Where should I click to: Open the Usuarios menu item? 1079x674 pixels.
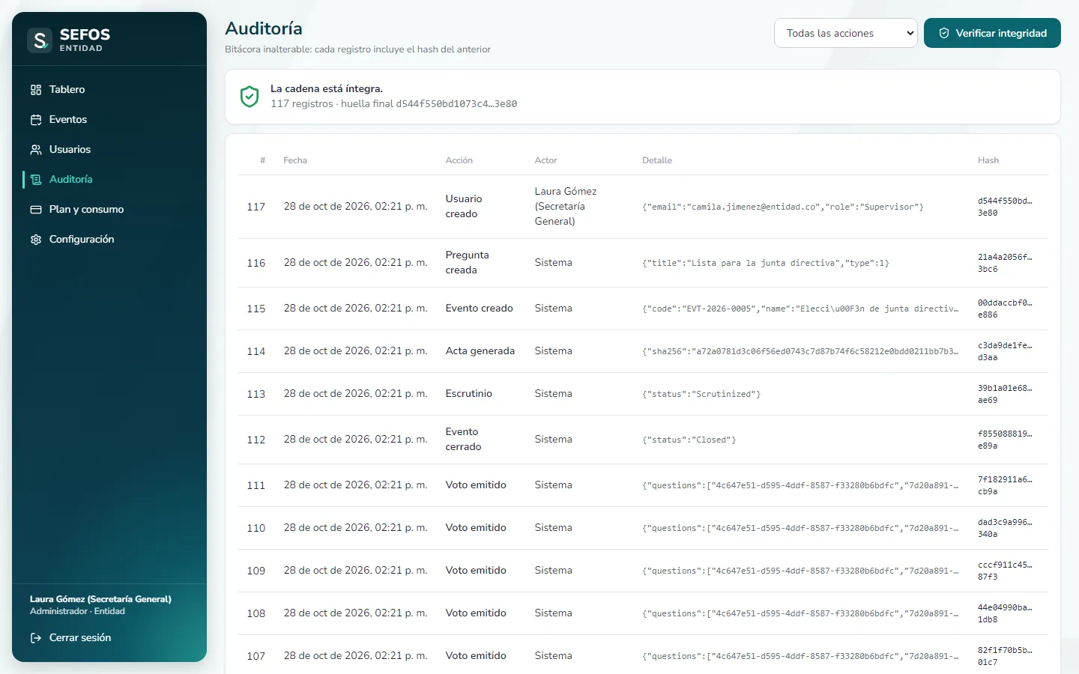click(x=109, y=149)
